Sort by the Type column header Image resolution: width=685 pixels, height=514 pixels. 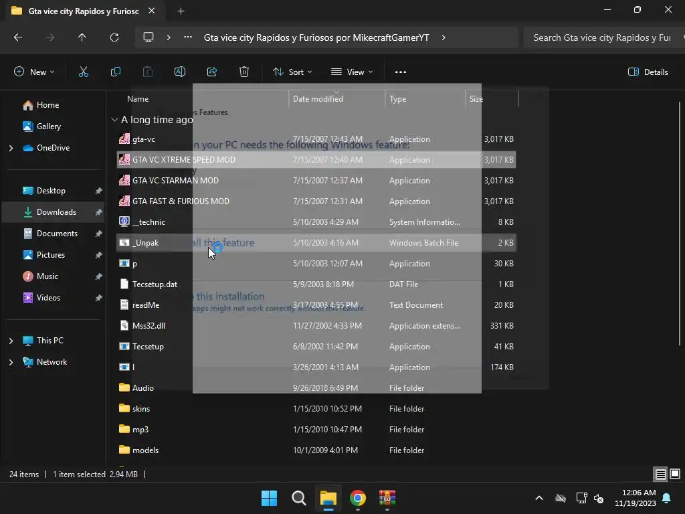tap(397, 99)
